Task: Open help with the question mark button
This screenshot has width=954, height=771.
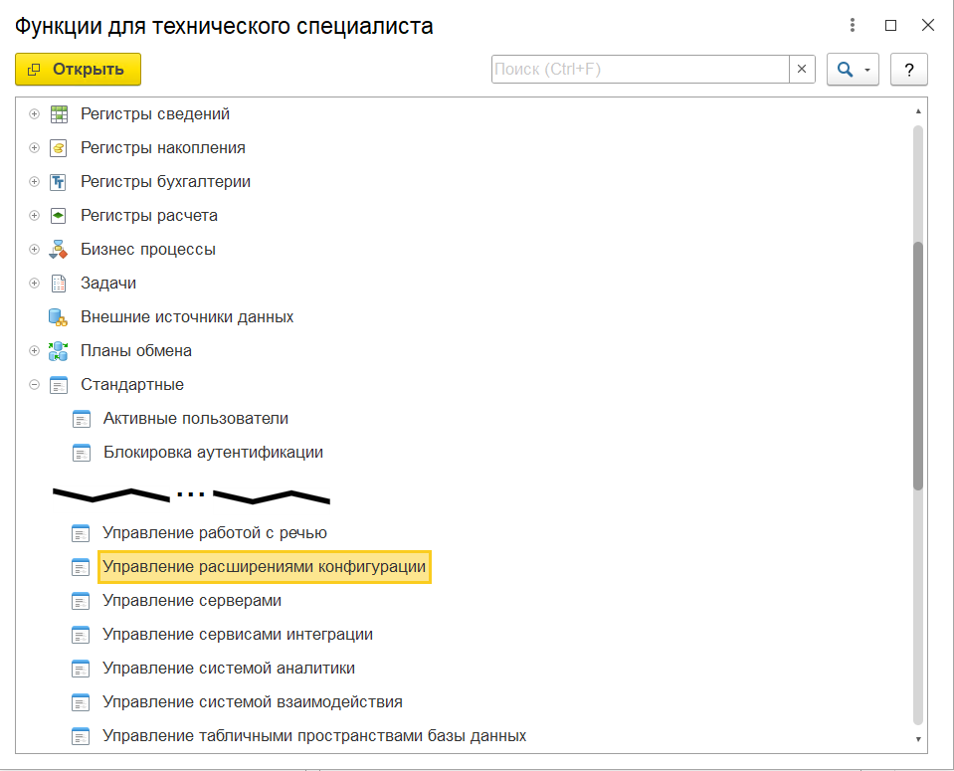Action: coord(908,70)
